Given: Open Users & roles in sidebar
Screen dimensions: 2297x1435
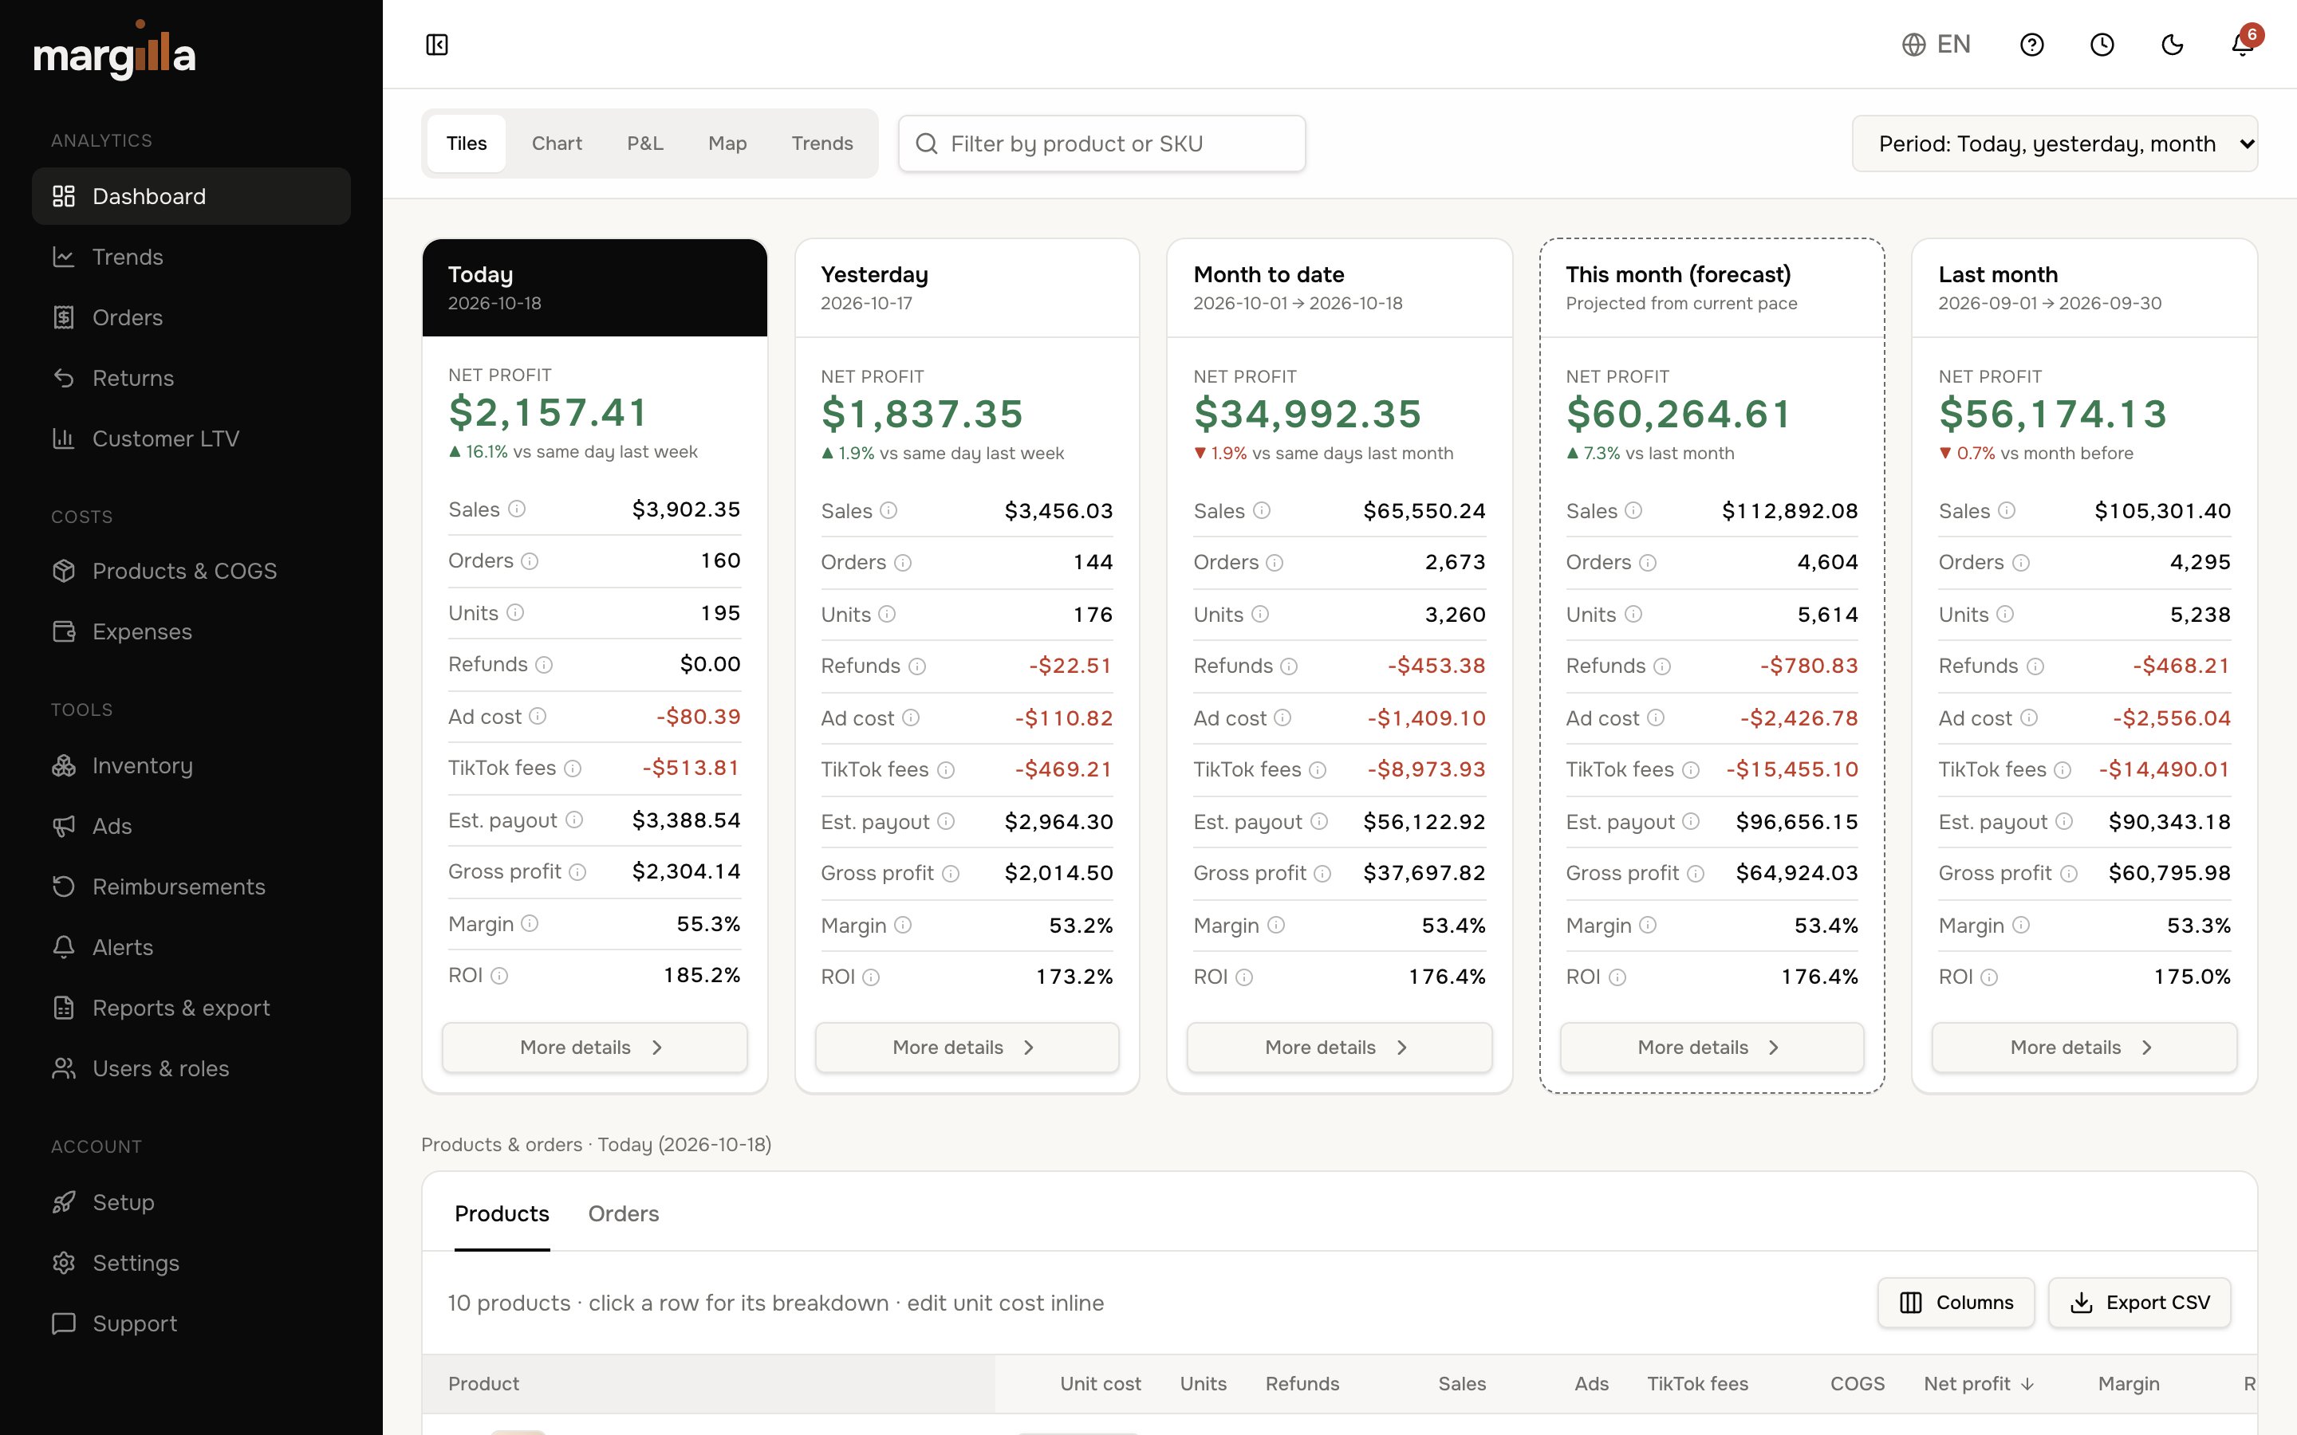Looking at the screenshot, I should pyautogui.click(x=191, y=1068).
